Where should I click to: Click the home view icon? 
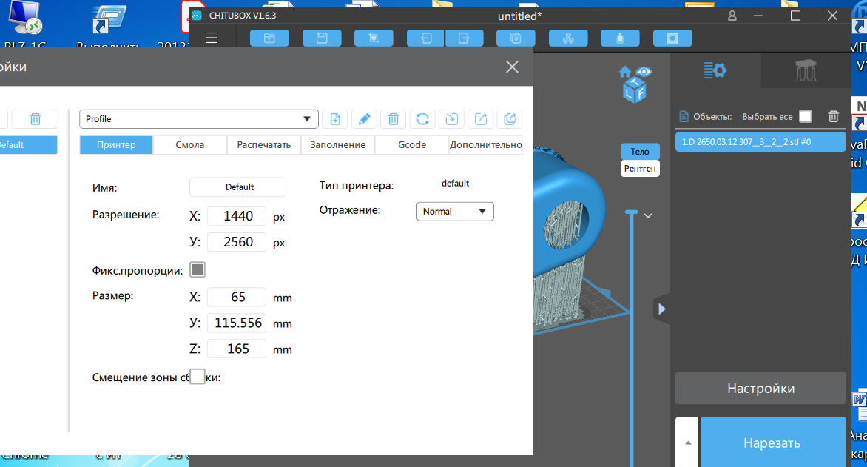point(625,72)
